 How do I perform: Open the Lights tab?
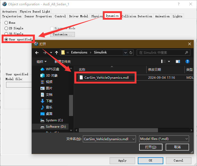tap(177, 16)
